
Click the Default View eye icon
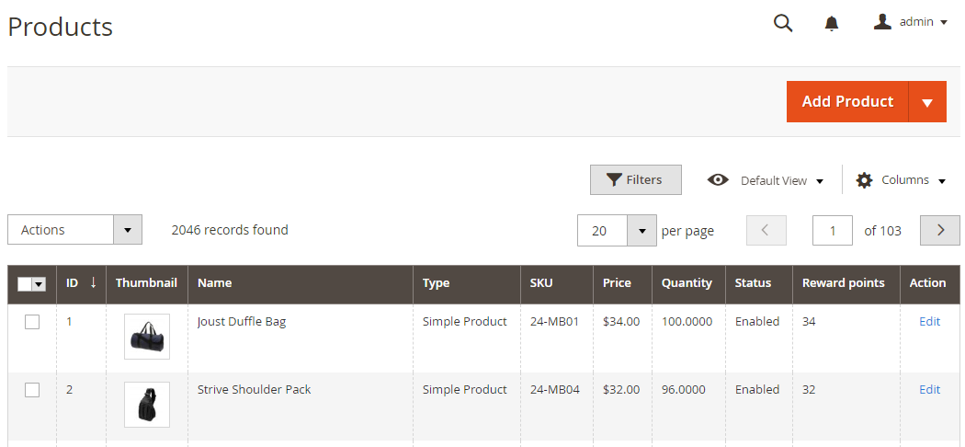tap(718, 180)
